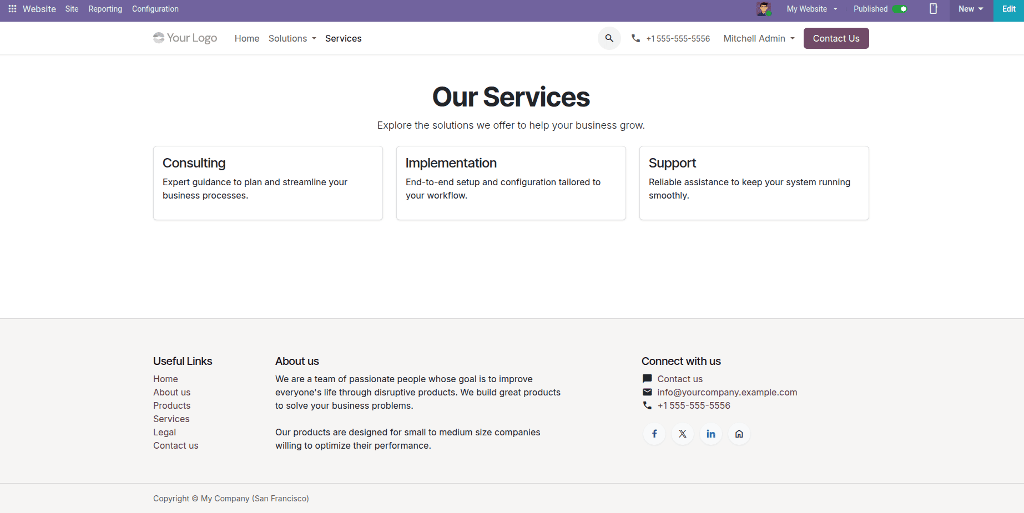Open Legal footer link
Screen dimensions: 1024x513
click(x=164, y=432)
